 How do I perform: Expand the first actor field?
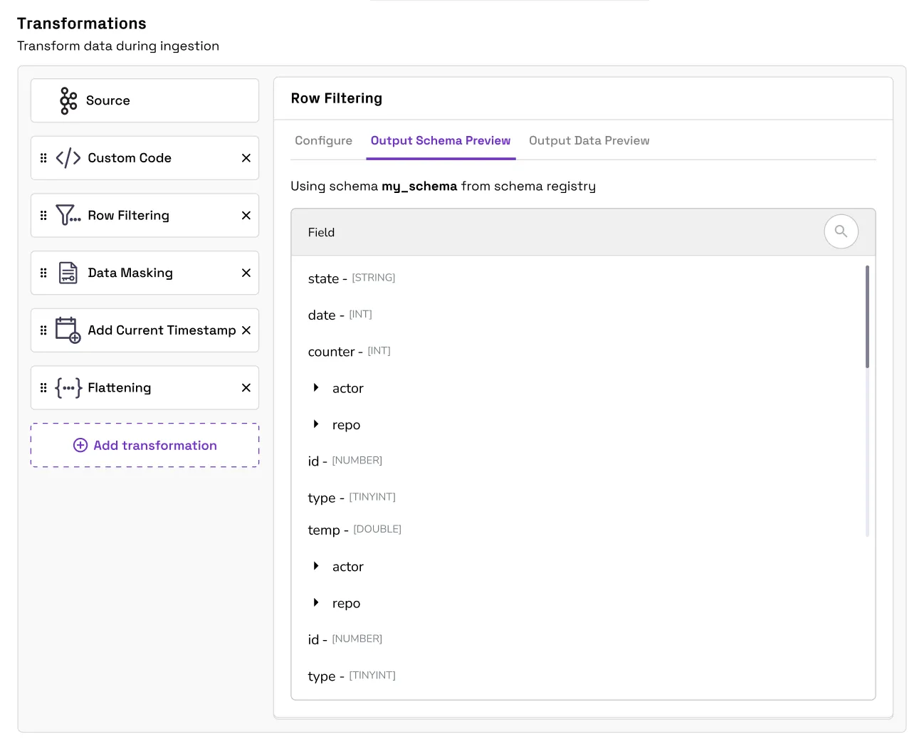click(316, 387)
